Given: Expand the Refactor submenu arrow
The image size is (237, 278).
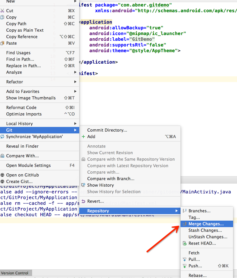Looking at the screenshot, I should 75,82.
